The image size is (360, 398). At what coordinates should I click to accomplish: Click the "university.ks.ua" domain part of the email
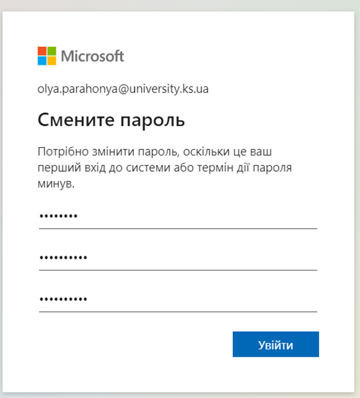[169, 89]
